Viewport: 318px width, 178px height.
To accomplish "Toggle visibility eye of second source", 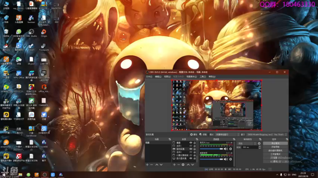I will tap(191, 146).
